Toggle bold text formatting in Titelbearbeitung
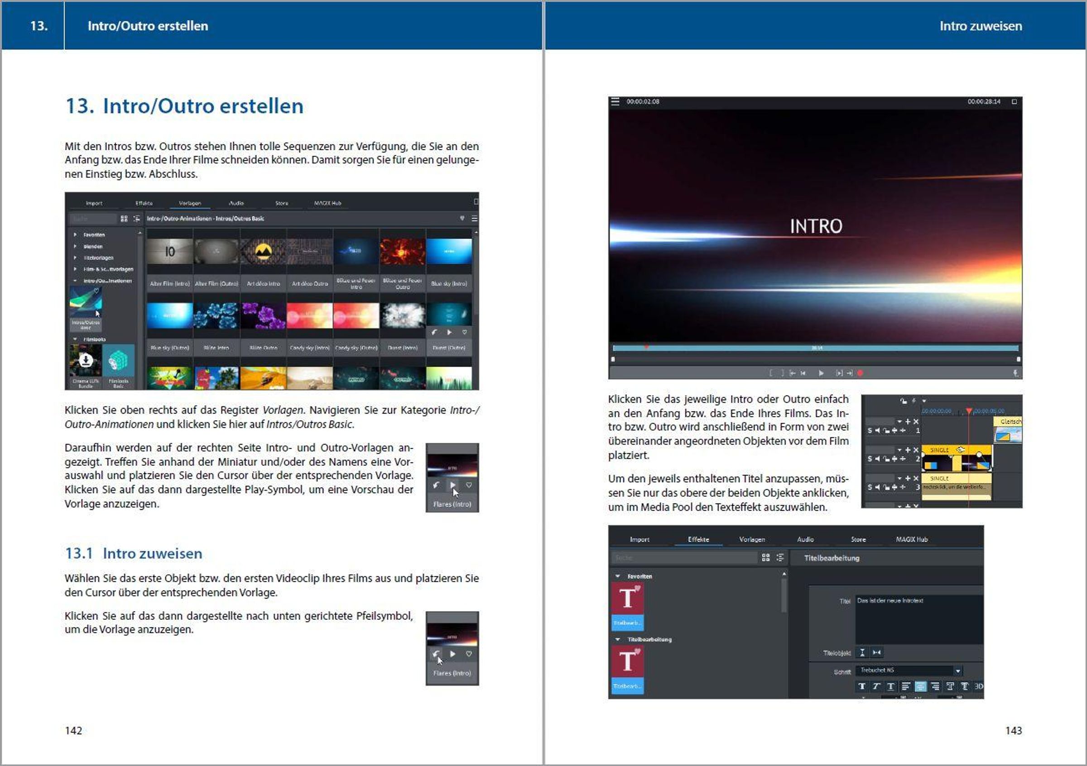The width and height of the screenshot is (1087, 766). tap(861, 686)
